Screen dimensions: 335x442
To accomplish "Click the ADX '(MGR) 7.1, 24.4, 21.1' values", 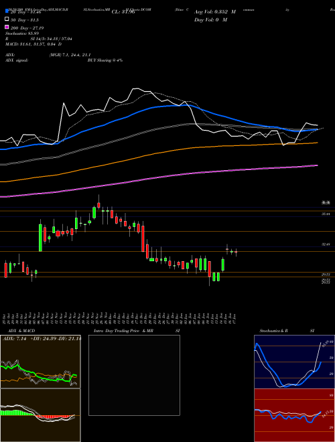I will [70, 55].
